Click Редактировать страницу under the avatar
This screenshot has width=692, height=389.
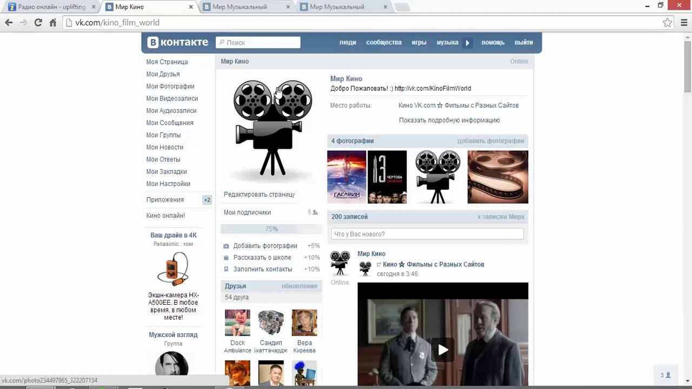[x=259, y=194]
